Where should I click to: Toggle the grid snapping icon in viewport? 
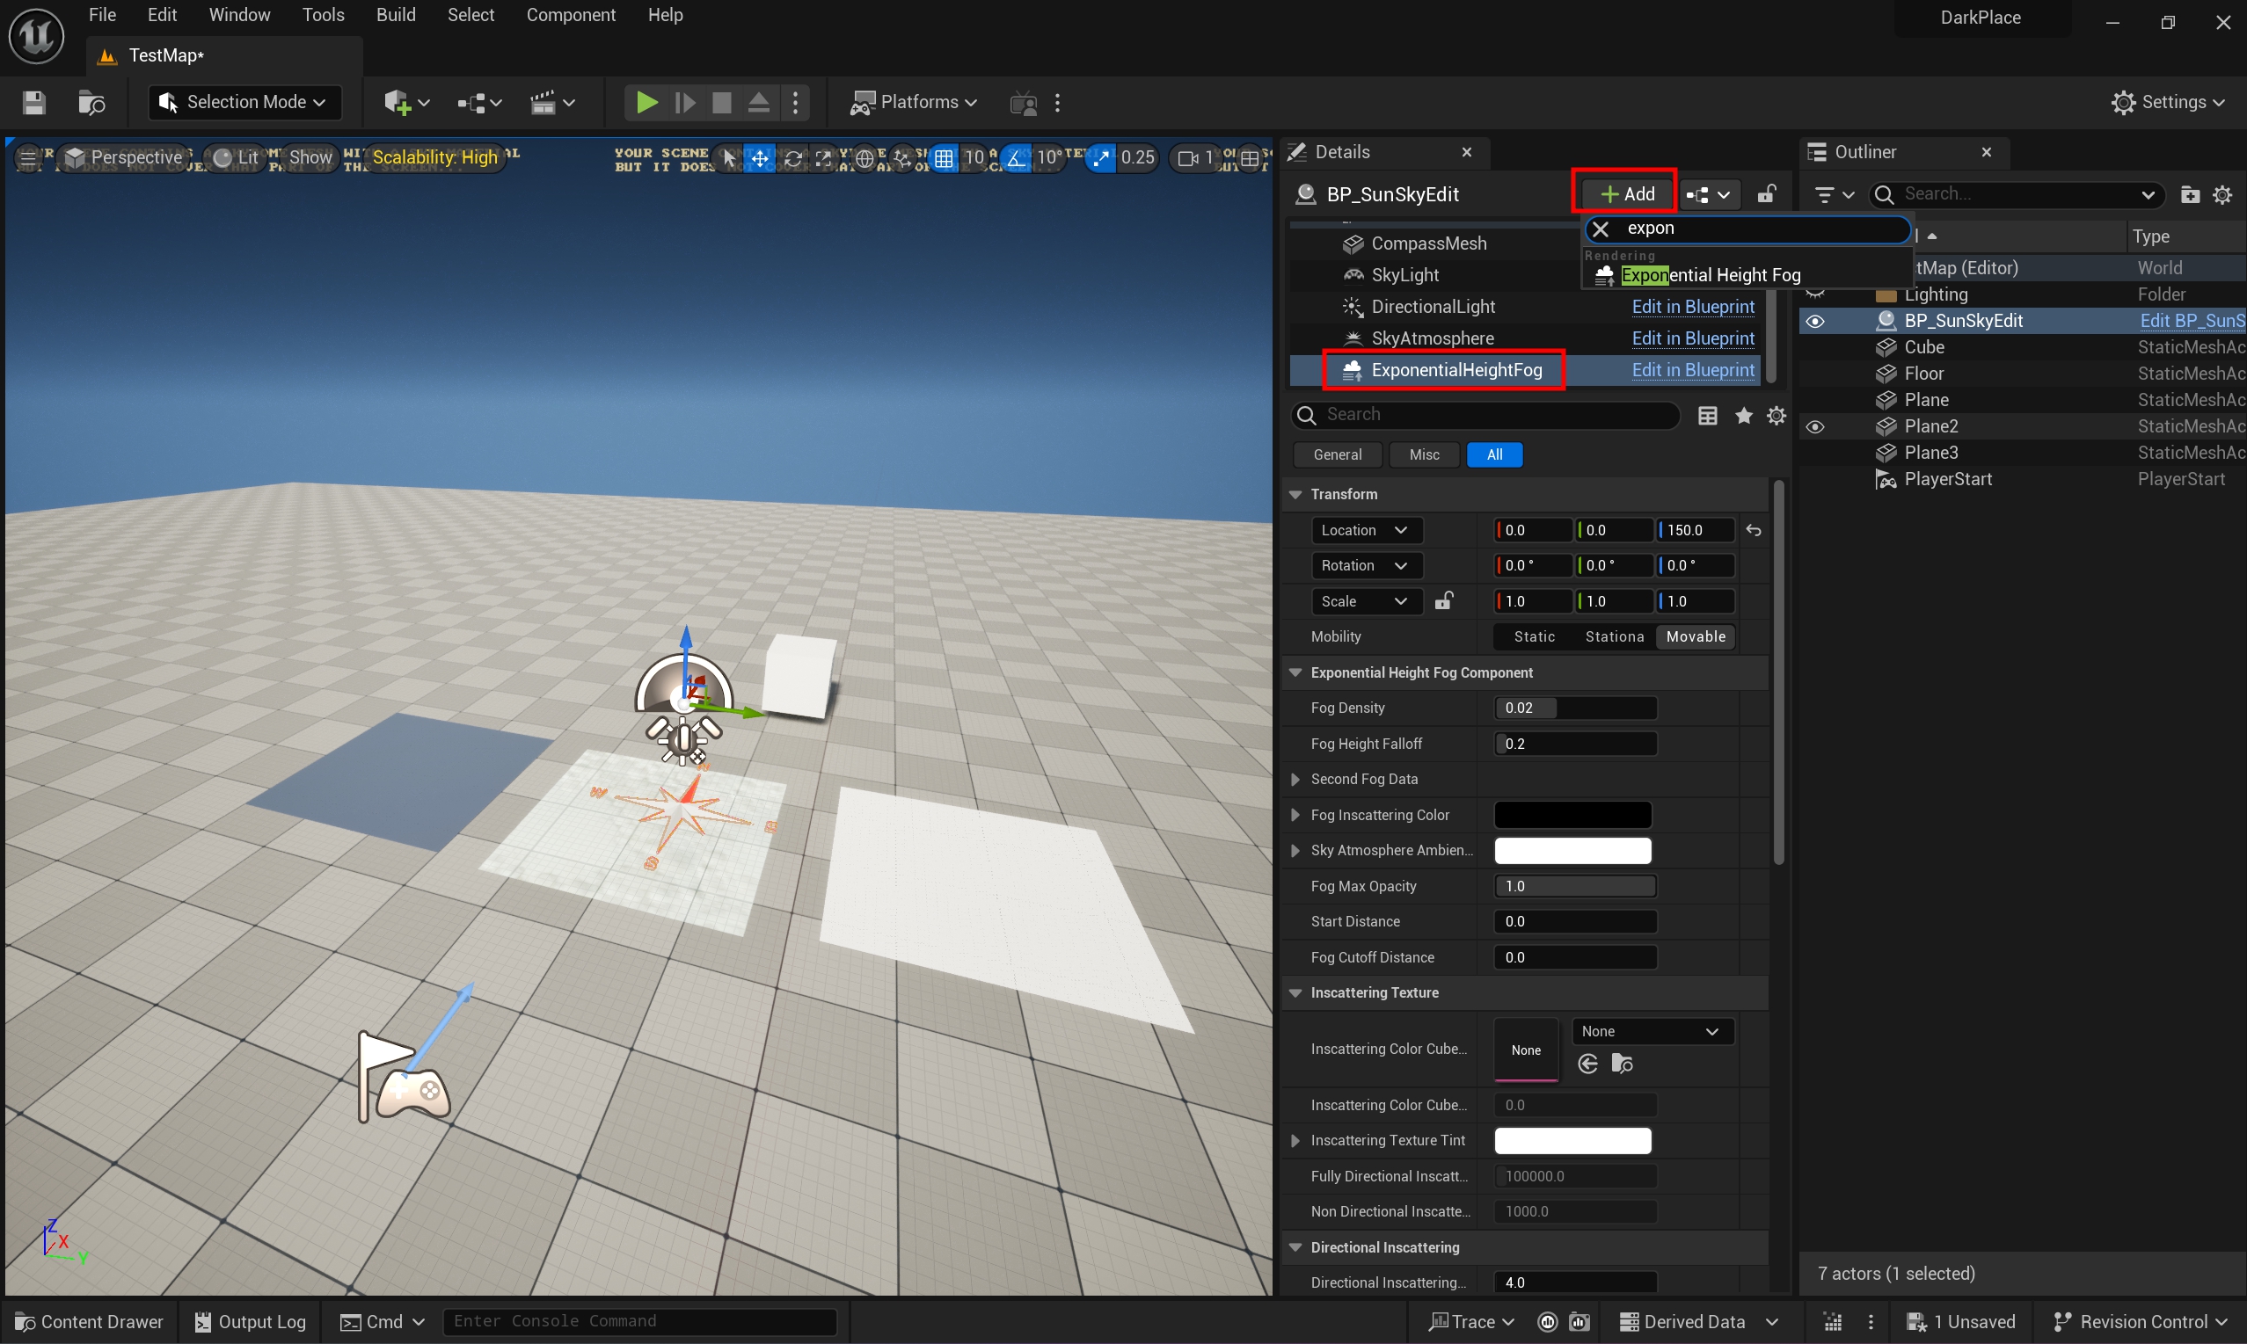tap(945, 158)
